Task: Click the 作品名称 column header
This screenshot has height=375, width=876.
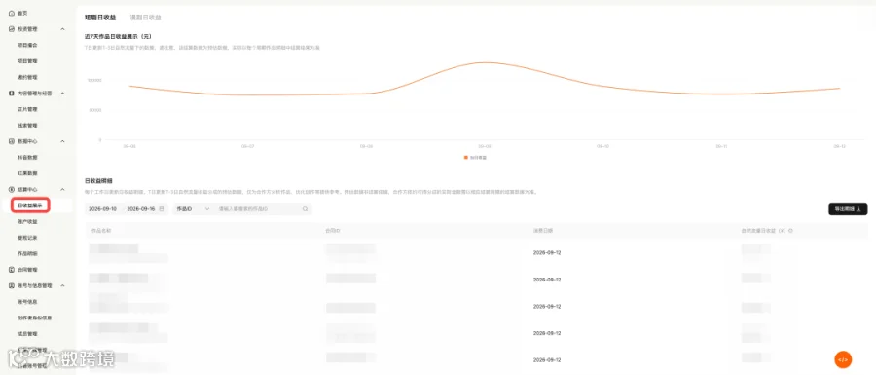Action: 101,230
